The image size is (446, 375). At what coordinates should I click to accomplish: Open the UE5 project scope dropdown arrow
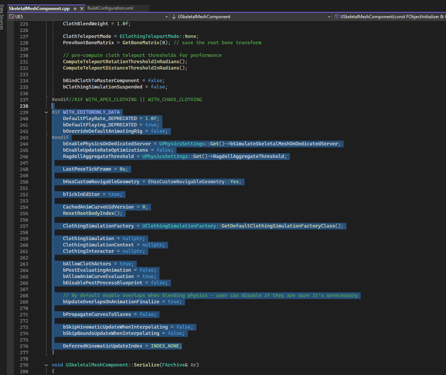[166, 17]
